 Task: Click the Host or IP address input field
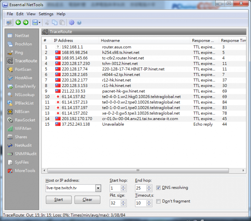[70, 188]
